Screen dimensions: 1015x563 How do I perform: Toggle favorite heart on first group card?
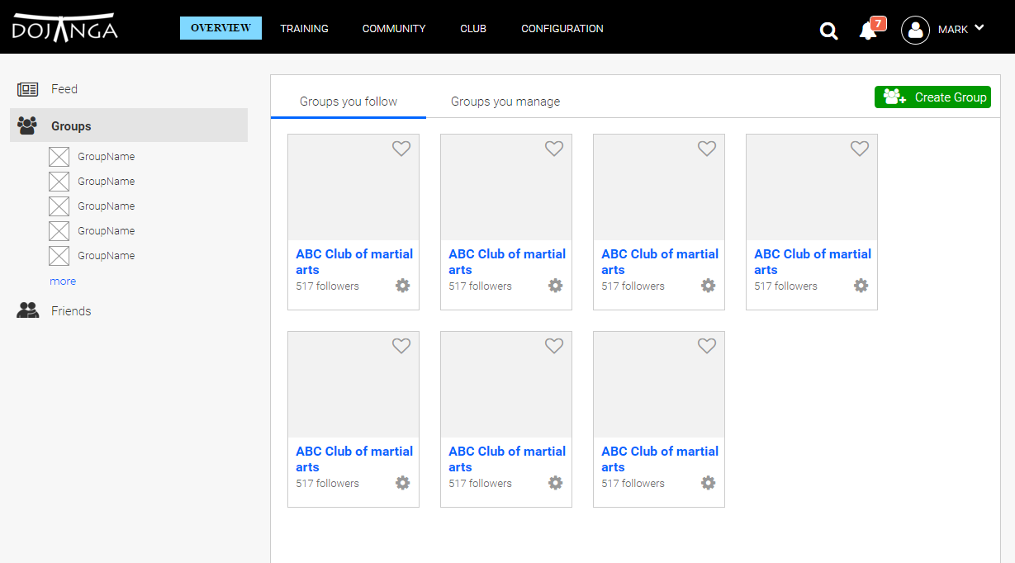401,149
